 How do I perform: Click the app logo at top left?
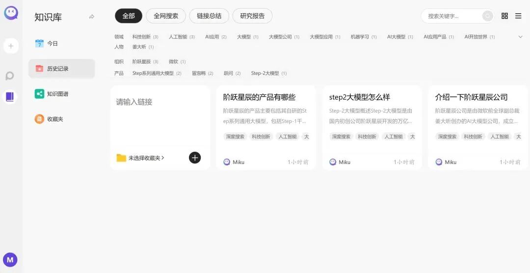click(x=11, y=14)
